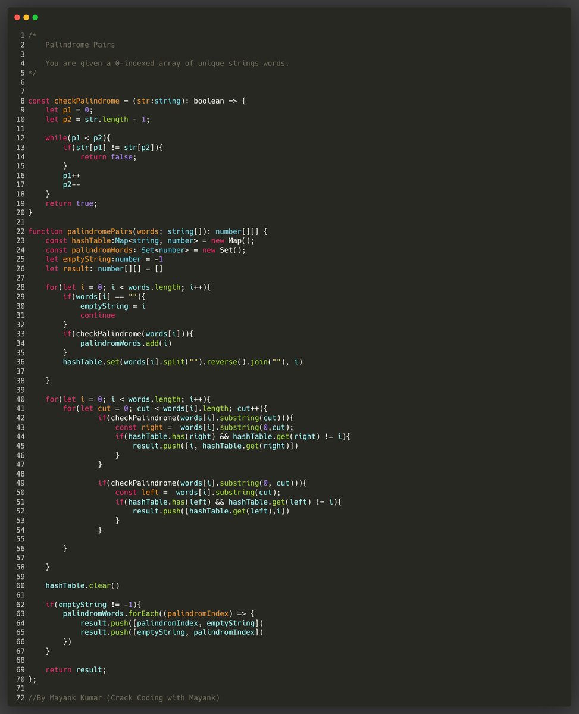Click the green maximize dot
This screenshot has width=579, height=714.
point(35,17)
